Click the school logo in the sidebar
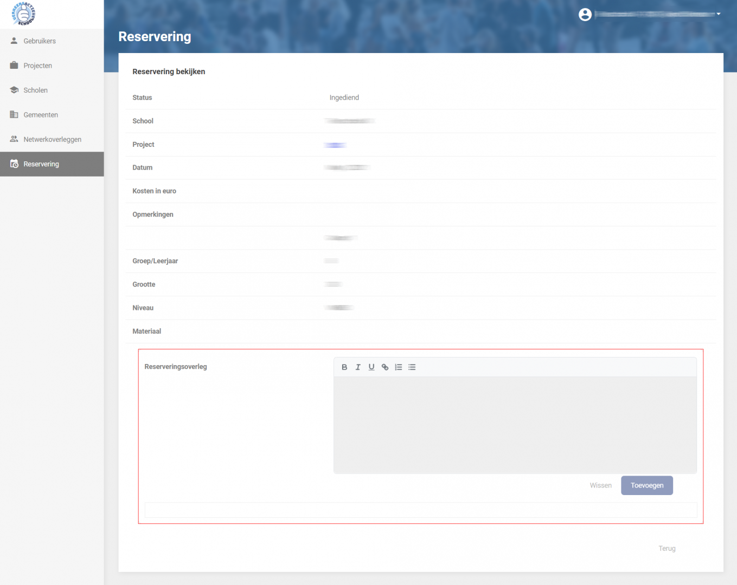The height and width of the screenshot is (585, 737). click(x=23, y=14)
